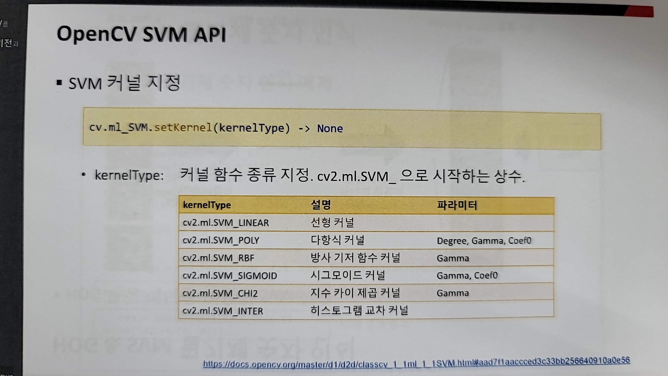Click the kernelType table header
This screenshot has width=668, height=376.
click(207, 205)
